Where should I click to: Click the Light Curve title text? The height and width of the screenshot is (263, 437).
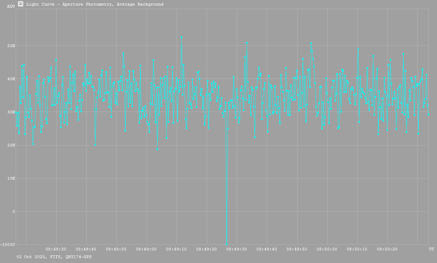(x=95, y=5)
